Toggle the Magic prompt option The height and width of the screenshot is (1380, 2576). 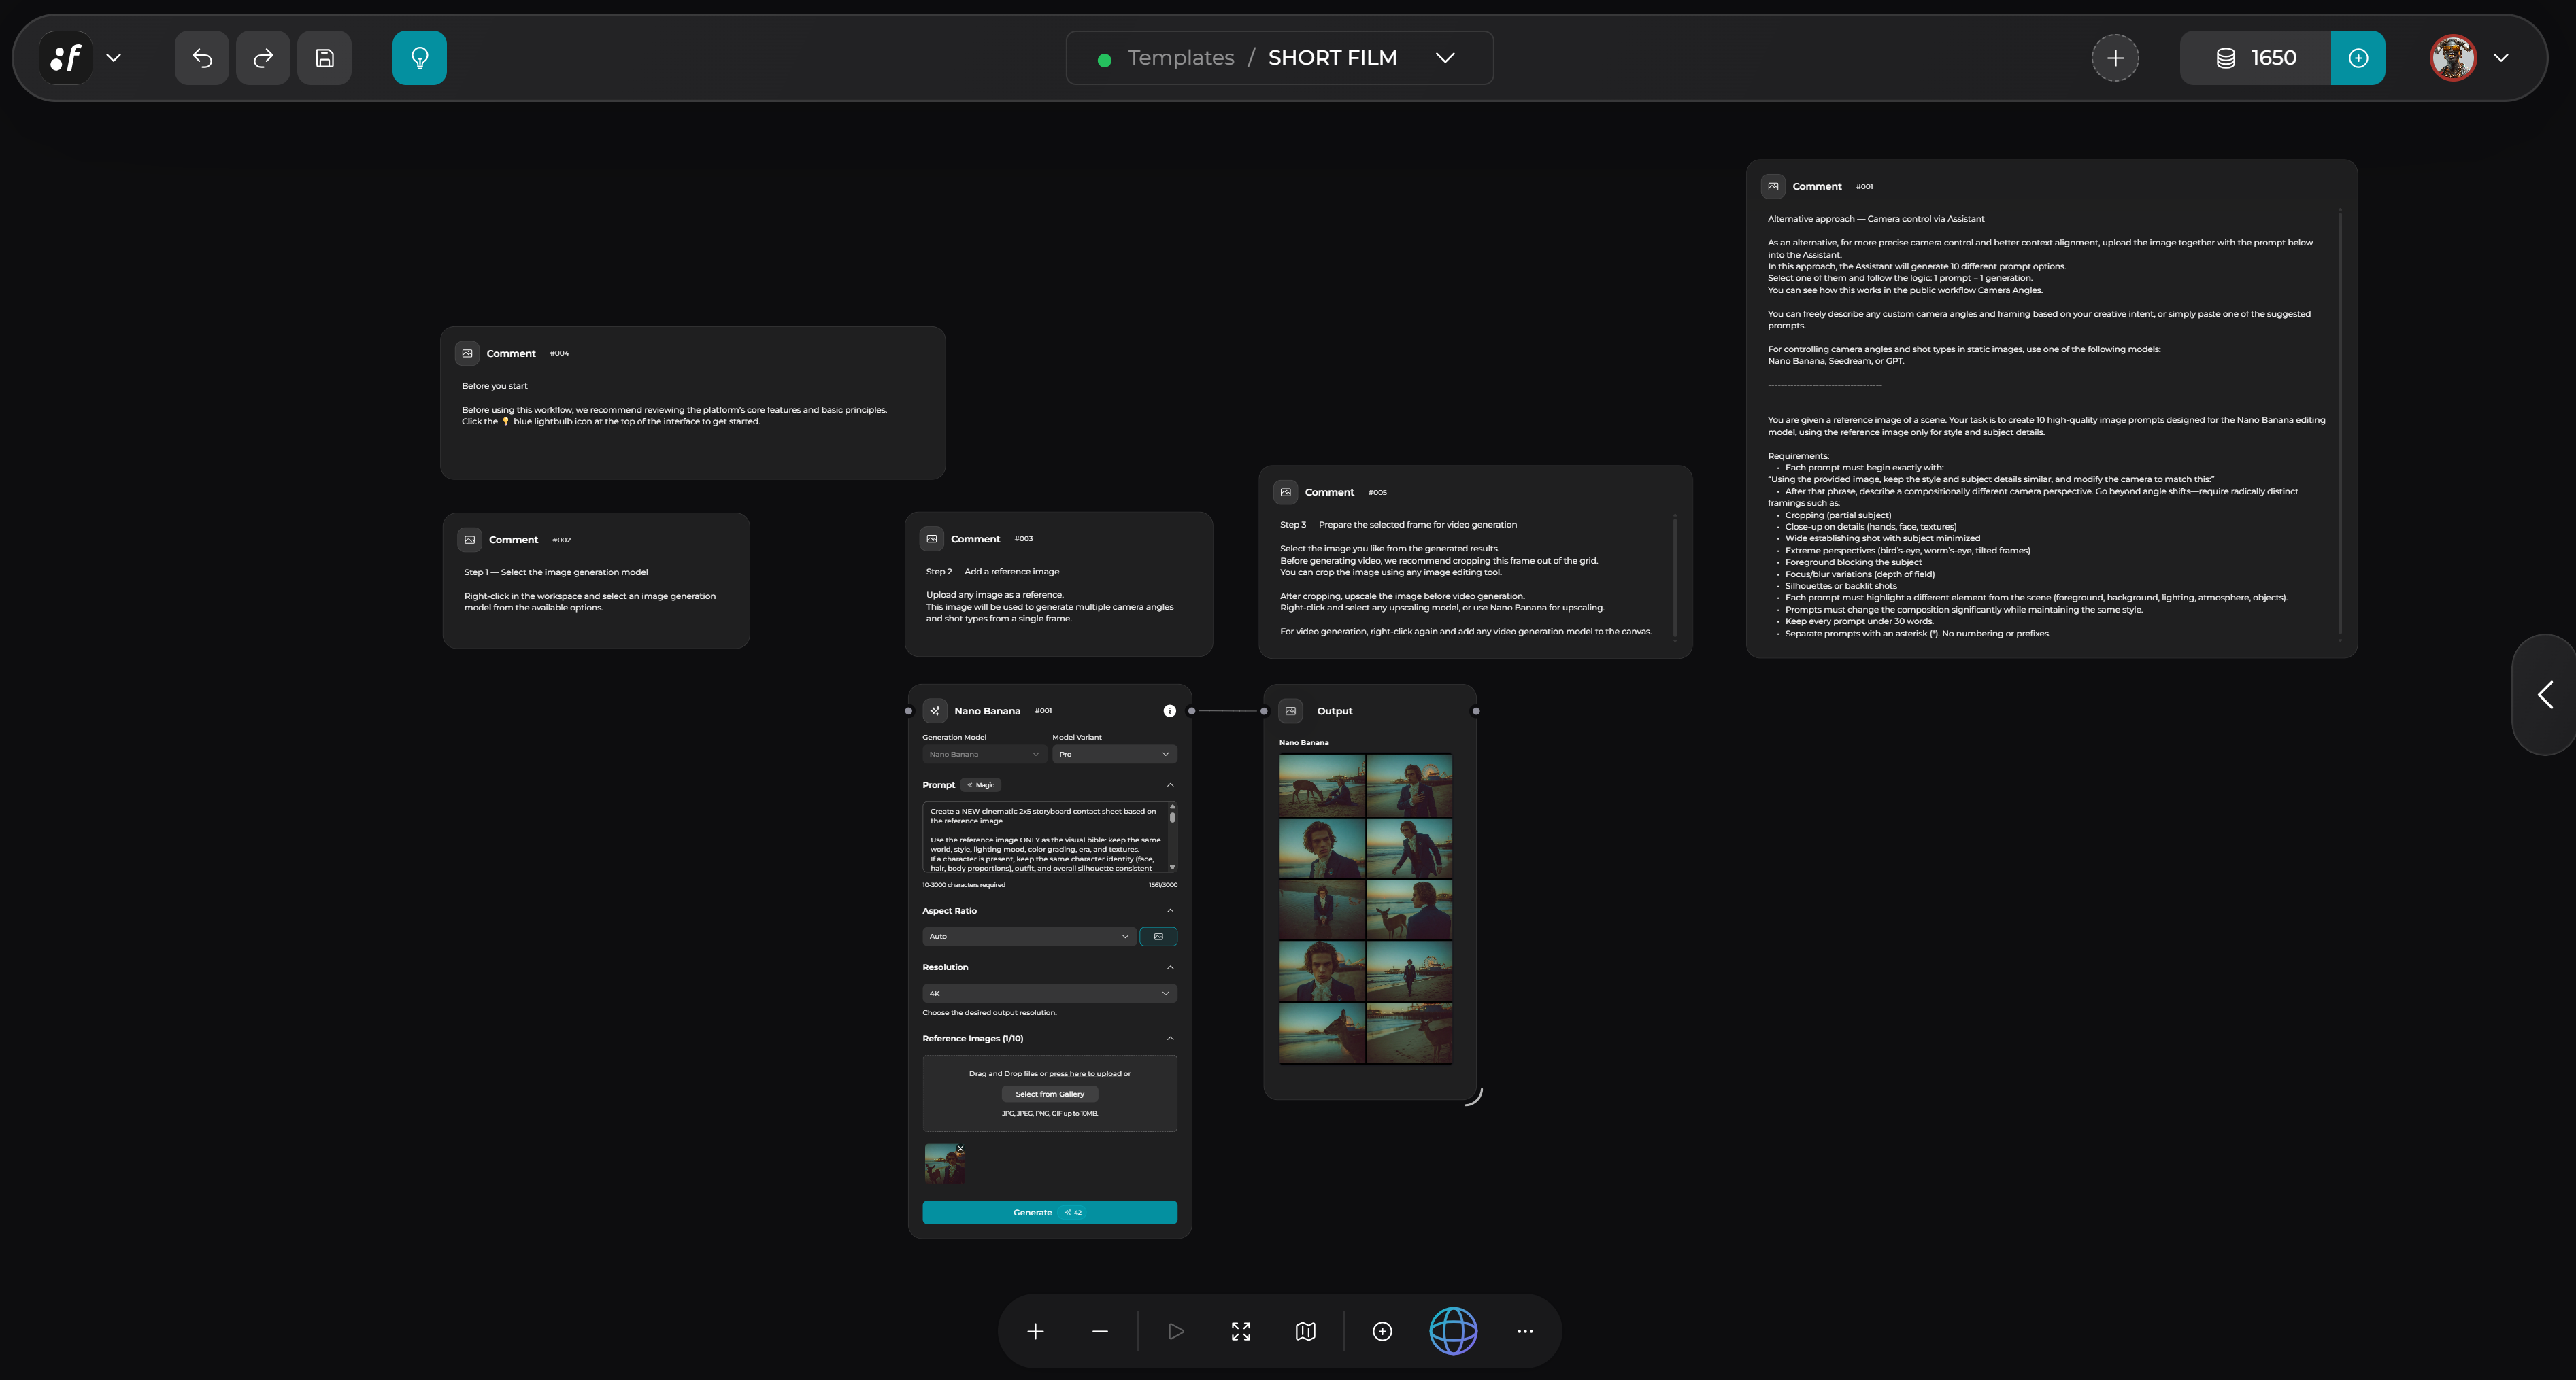click(x=980, y=784)
